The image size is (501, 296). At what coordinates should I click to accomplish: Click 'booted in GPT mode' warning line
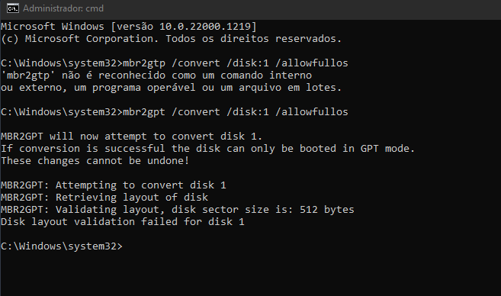click(x=207, y=148)
